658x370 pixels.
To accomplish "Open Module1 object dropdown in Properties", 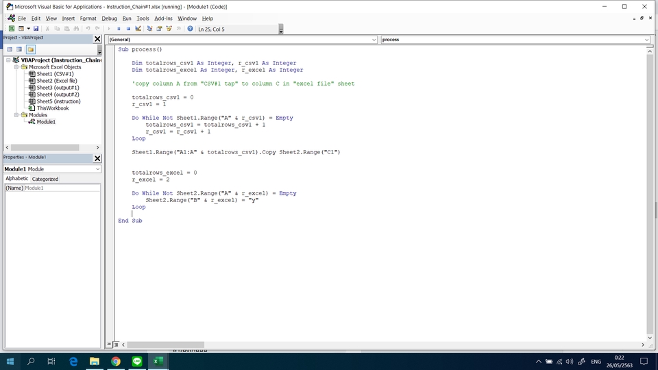I will tap(97, 169).
